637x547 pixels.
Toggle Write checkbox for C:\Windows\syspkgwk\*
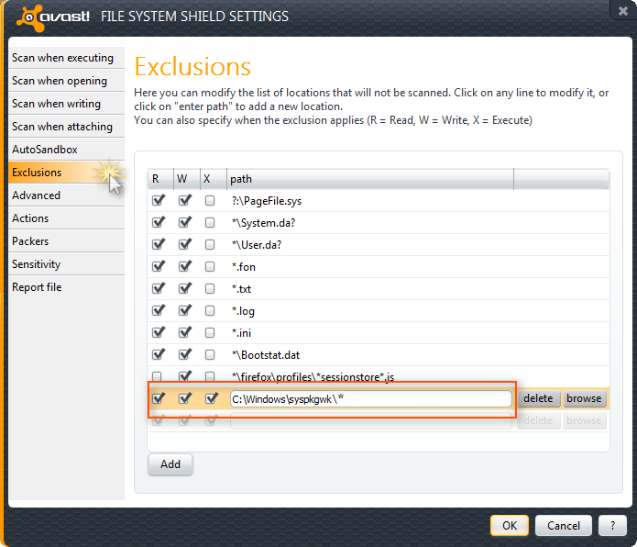coord(184,398)
